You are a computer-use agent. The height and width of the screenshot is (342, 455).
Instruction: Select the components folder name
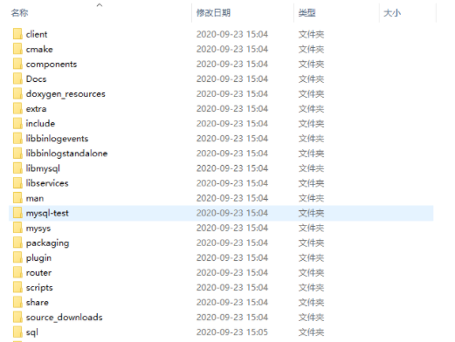tap(52, 64)
